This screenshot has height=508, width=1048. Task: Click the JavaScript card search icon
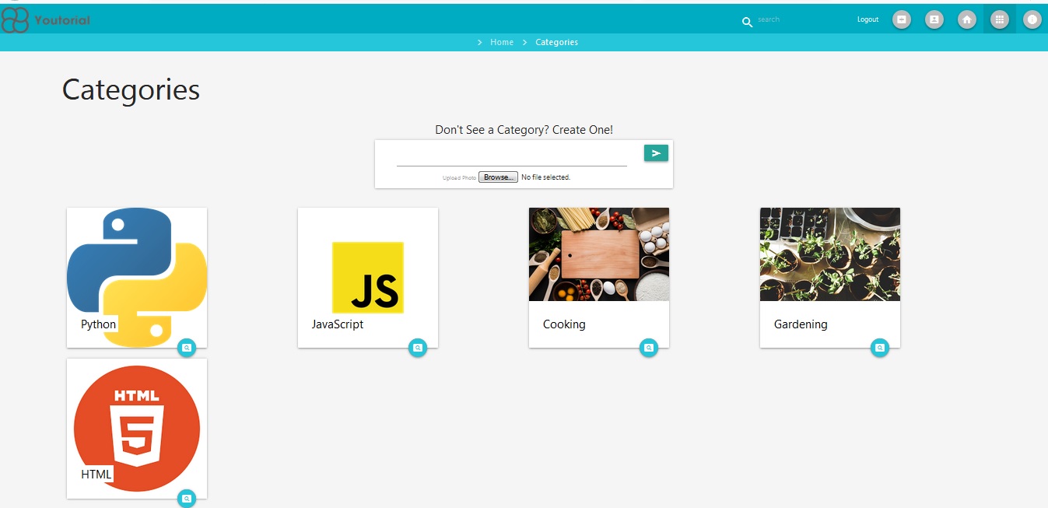(x=418, y=348)
